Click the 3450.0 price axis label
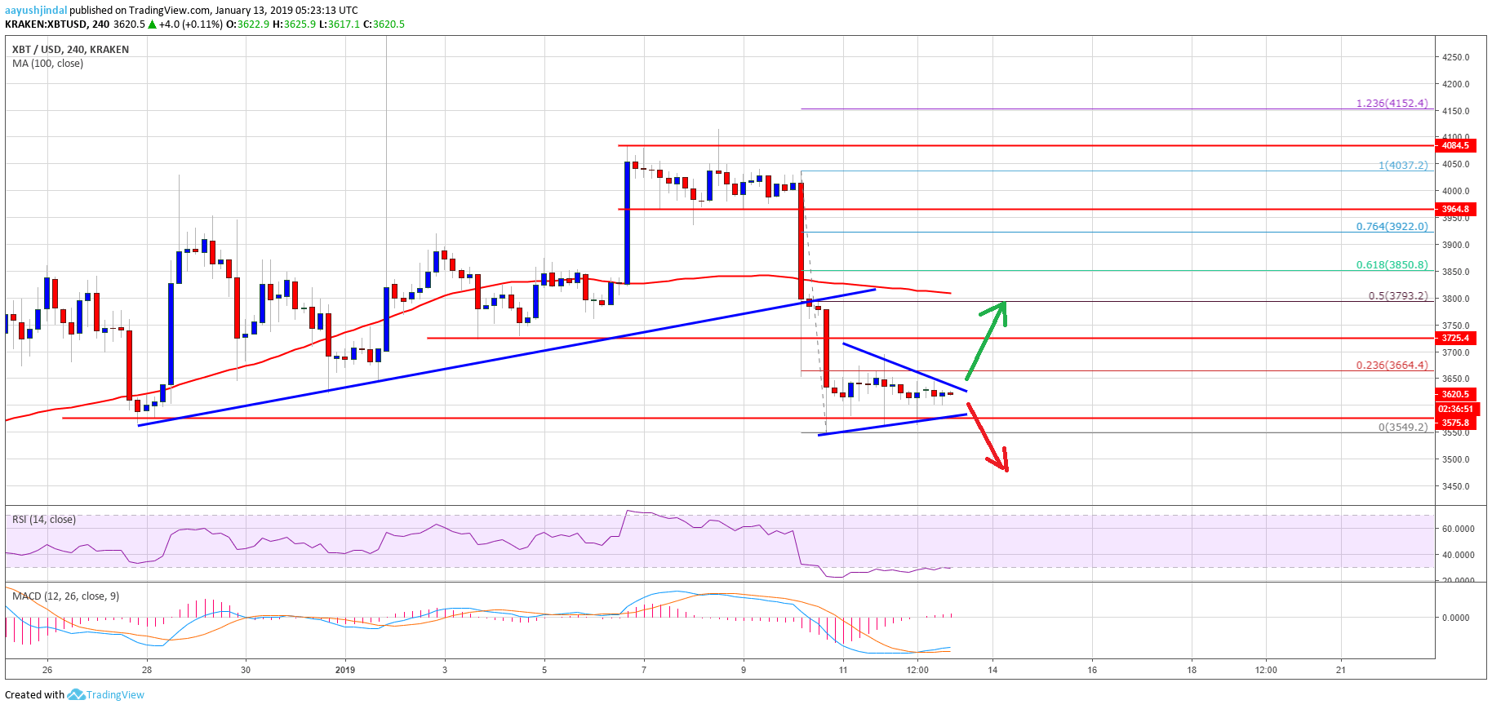Image resolution: width=1492 pixels, height=709 pixels. [1456, 487]
